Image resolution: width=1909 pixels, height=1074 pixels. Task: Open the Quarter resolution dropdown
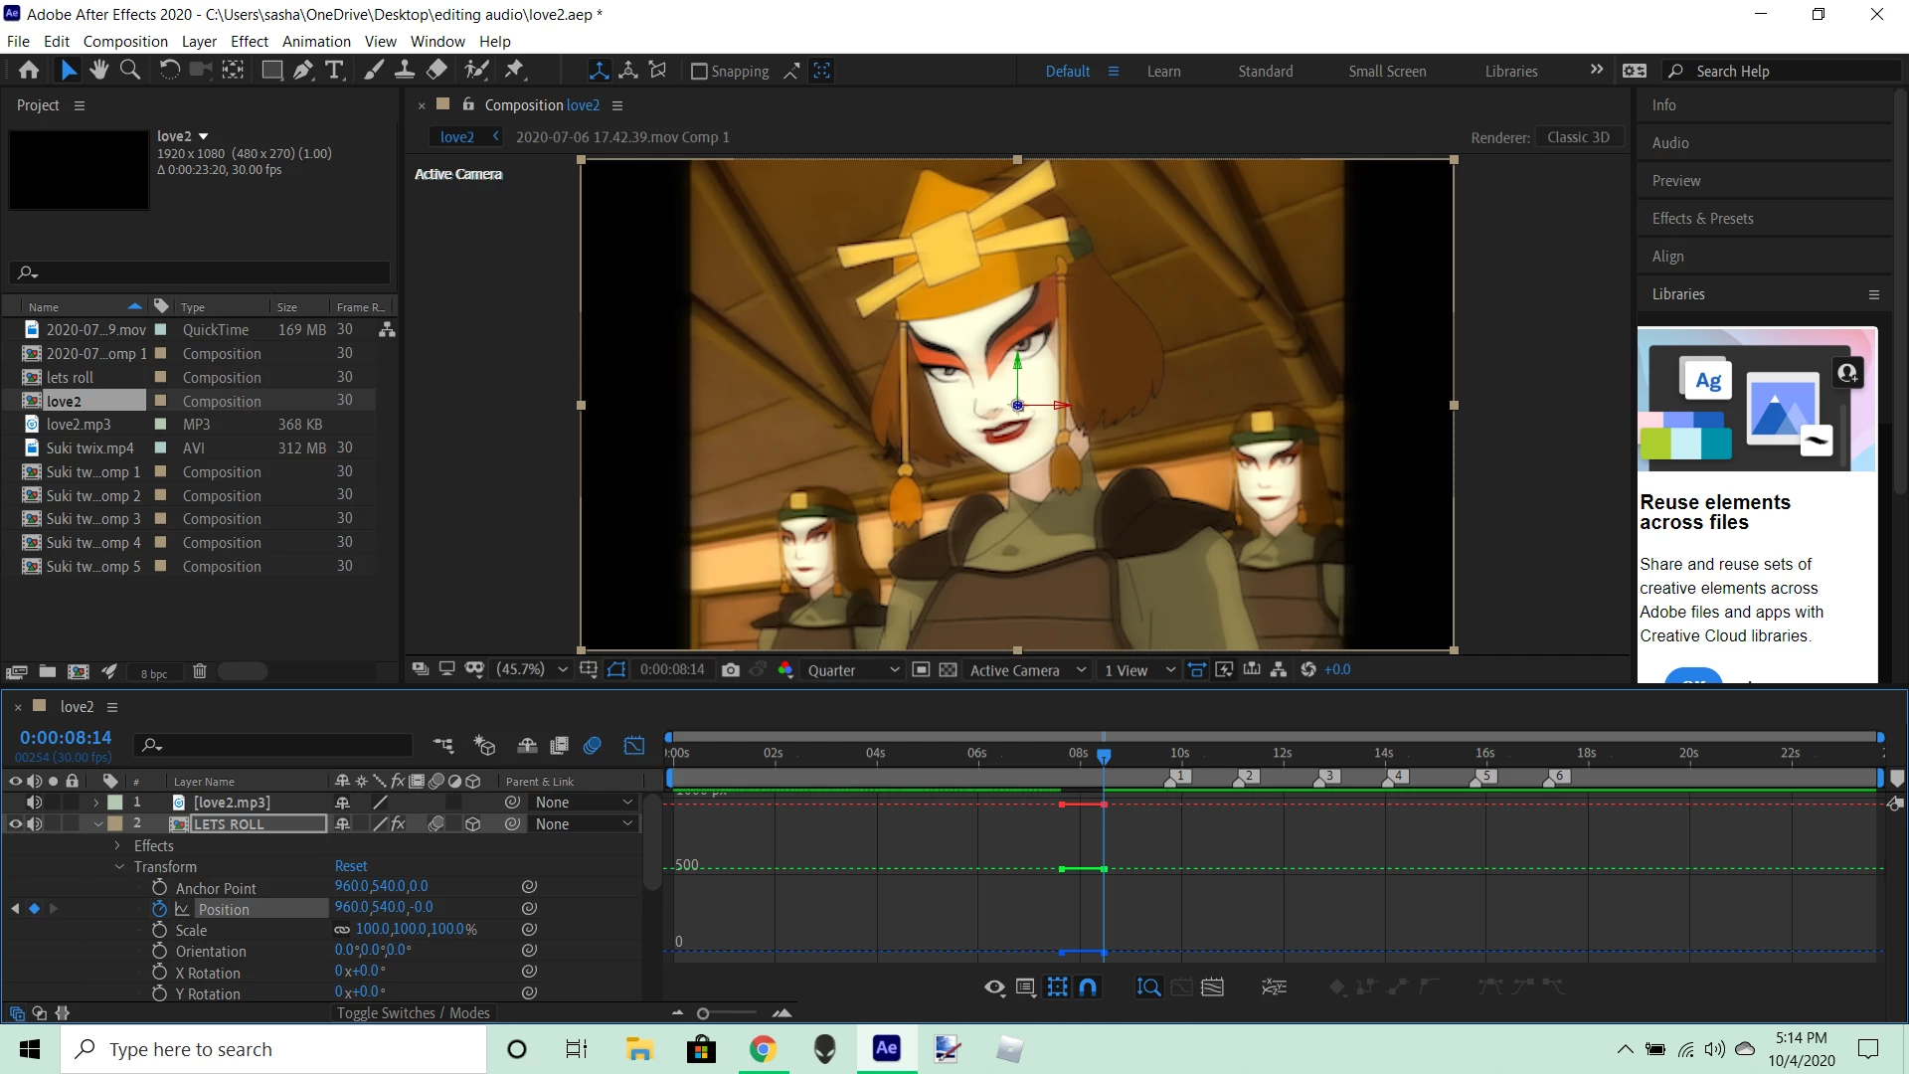(853, 670)
